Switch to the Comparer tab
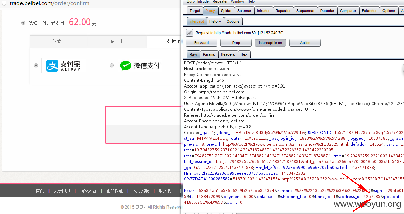This screenshot has height=214, width=404. point(348,11)
